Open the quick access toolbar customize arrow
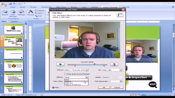The image size is (175, 98). click(24, 4)
